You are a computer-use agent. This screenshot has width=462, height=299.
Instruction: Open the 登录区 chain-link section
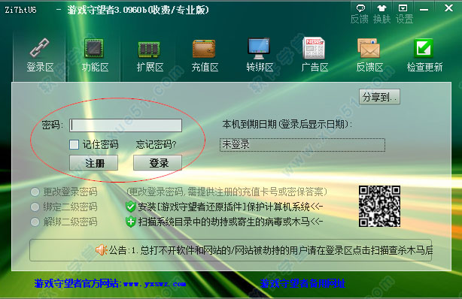39,47
